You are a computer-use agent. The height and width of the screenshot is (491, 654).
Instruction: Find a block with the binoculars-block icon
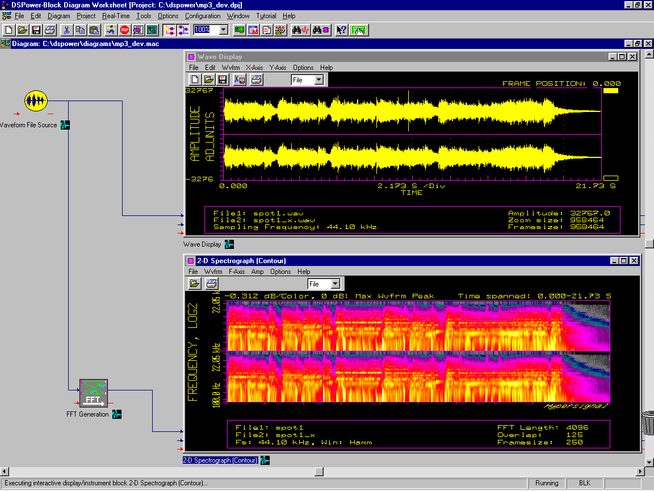(x=321, y=30)
